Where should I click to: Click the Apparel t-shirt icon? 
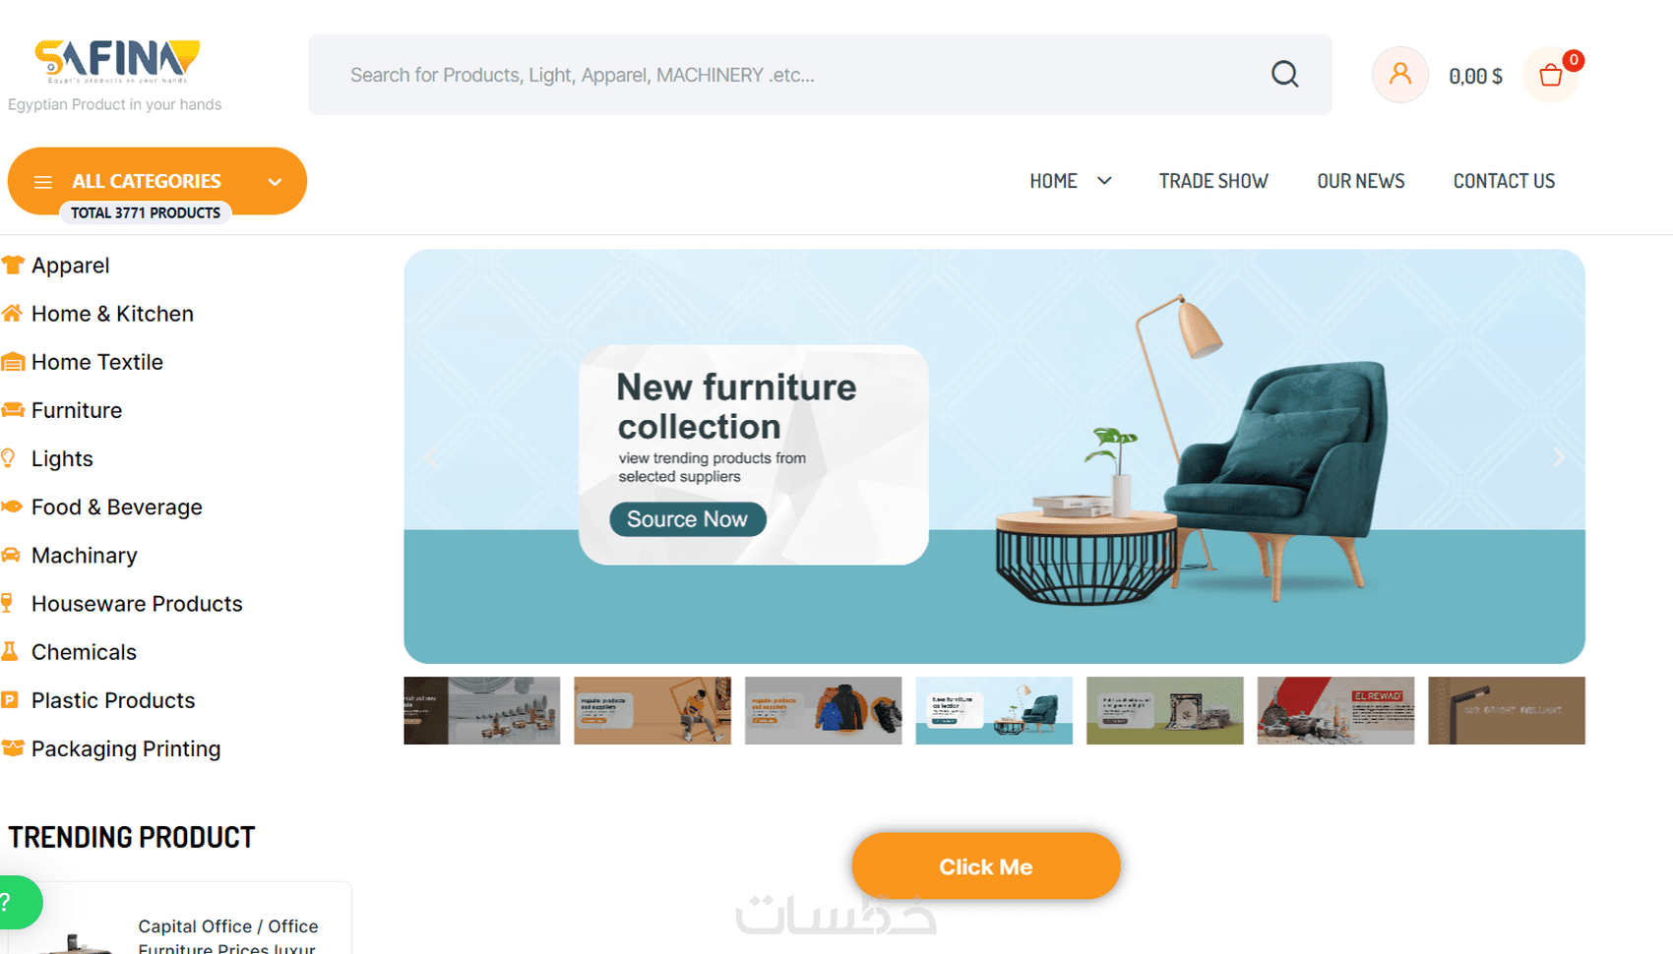[x=12, y=265]
